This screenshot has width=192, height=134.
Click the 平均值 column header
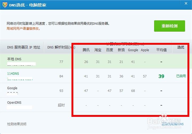coord(161,50)
